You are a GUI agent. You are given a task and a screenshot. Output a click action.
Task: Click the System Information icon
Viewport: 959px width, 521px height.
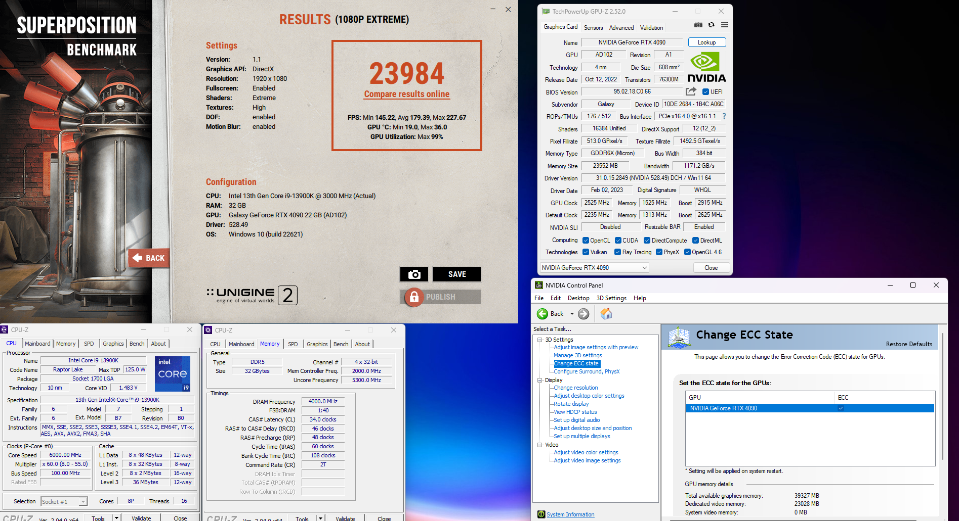pyautogui.click(x=541, y=514)
